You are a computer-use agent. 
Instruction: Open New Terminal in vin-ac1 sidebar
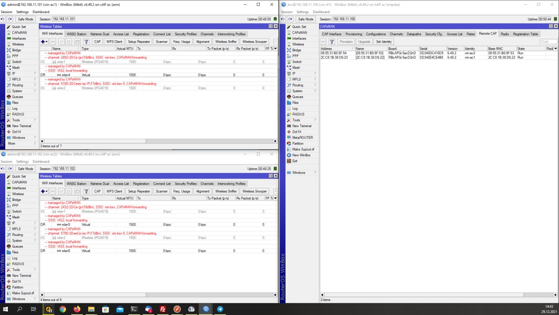coord(21,126)
